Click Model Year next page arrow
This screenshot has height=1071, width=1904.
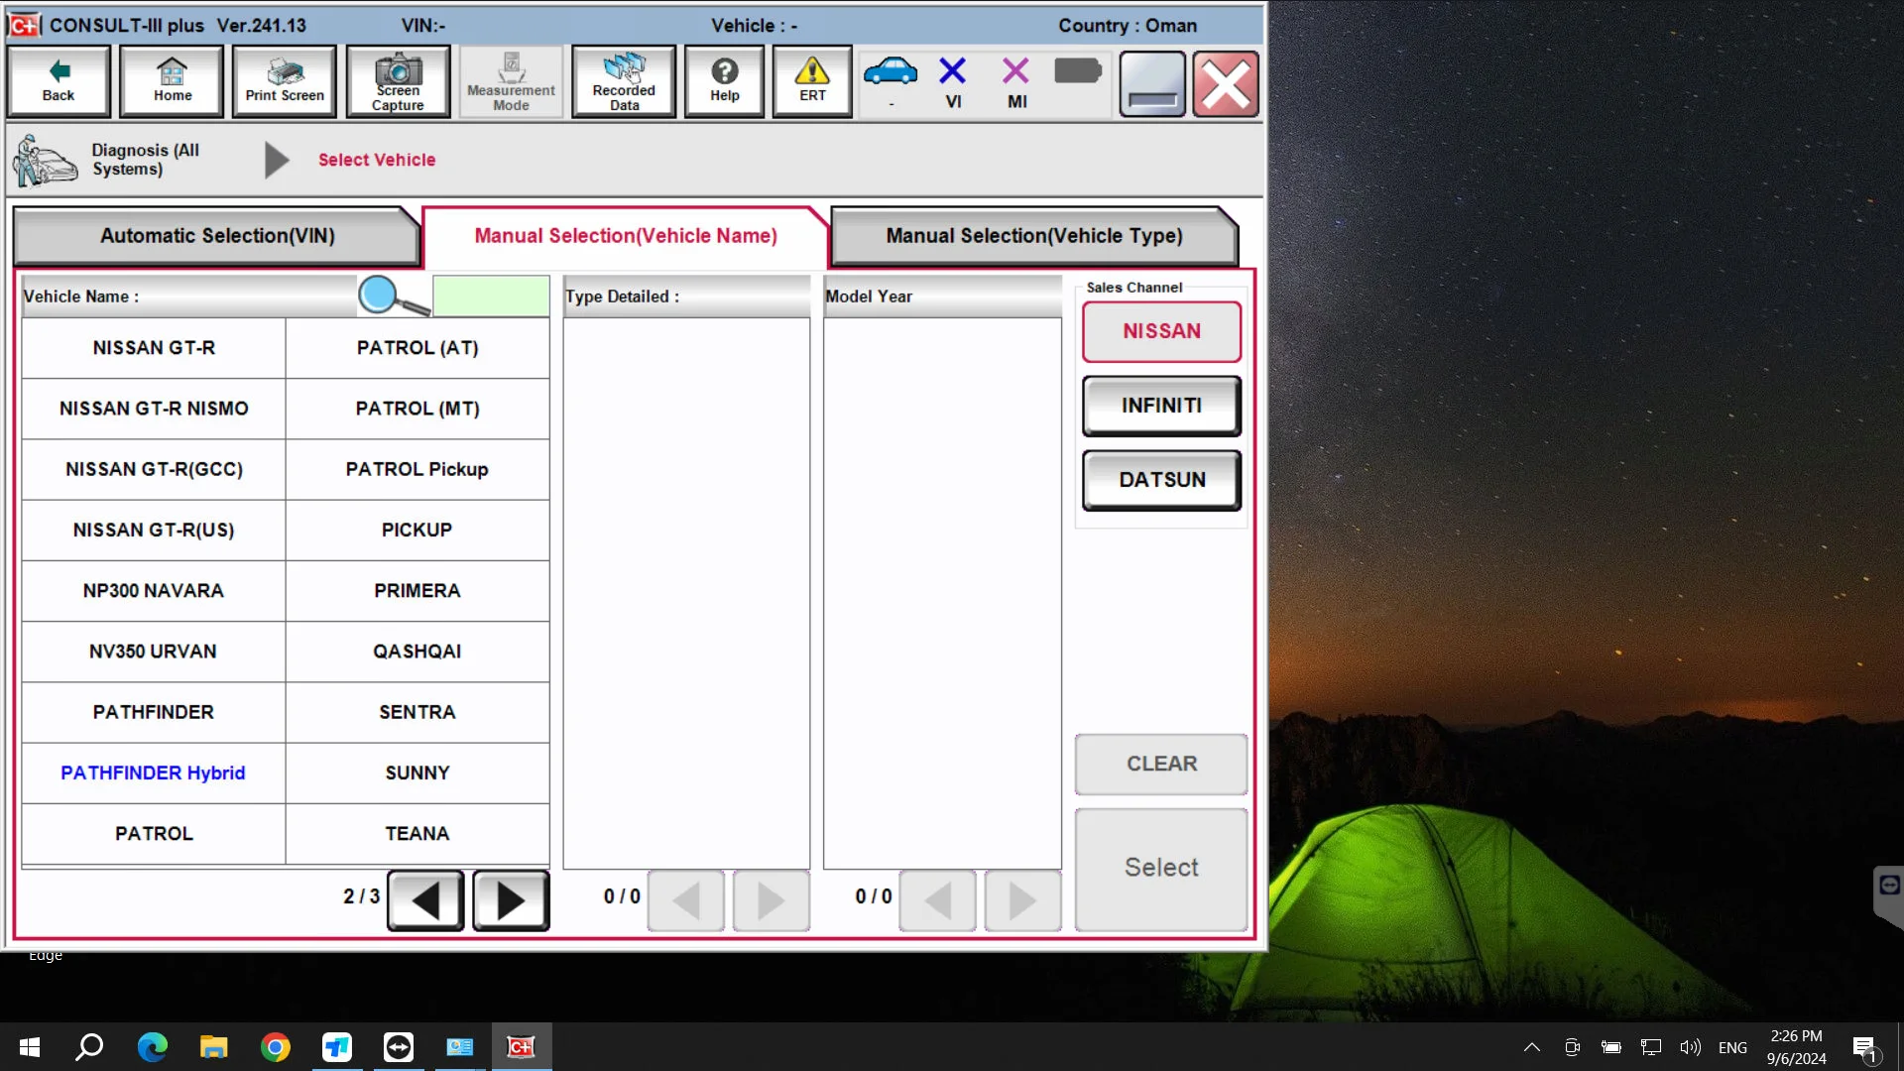click(x=1023, y=900)
